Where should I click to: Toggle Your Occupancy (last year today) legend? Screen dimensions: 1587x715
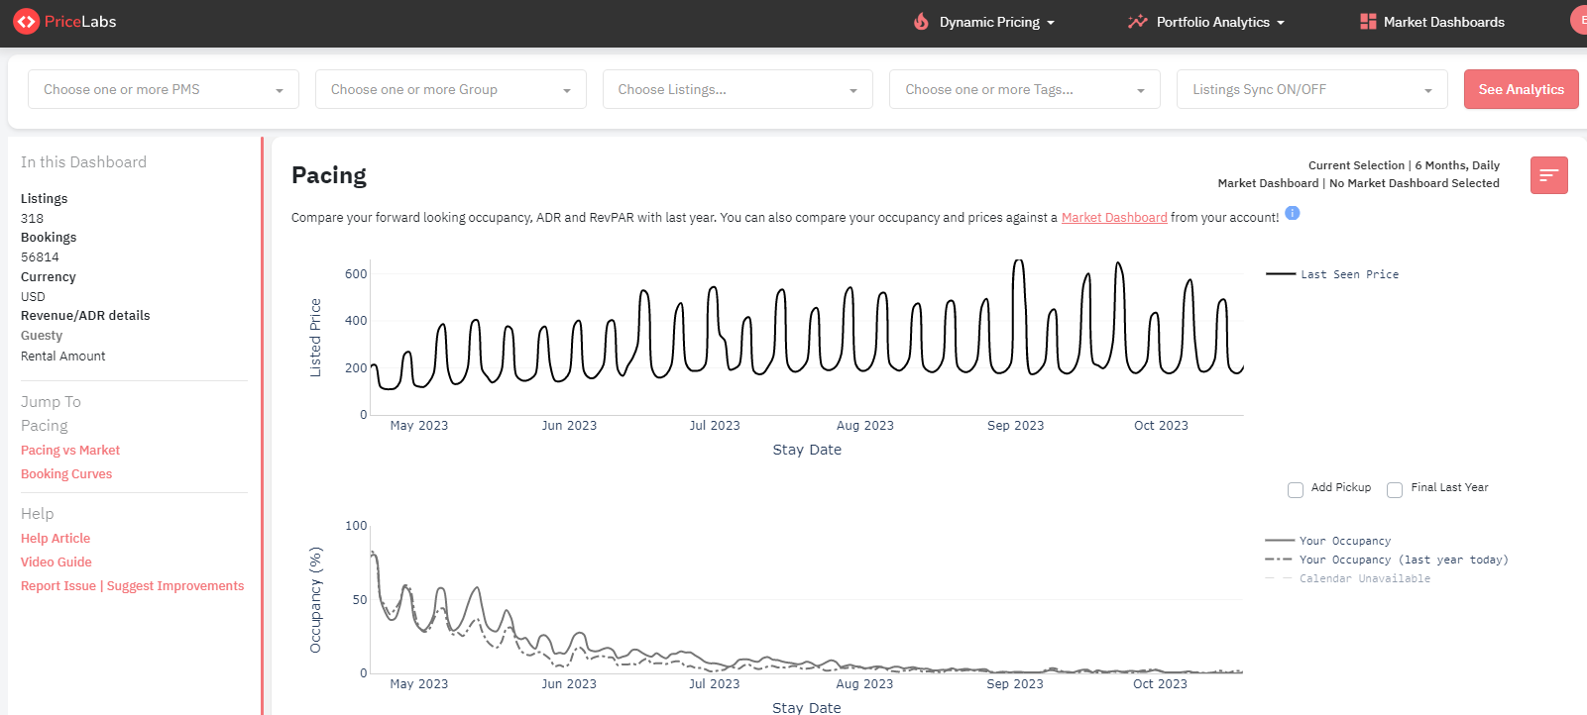pos(1387,560)
